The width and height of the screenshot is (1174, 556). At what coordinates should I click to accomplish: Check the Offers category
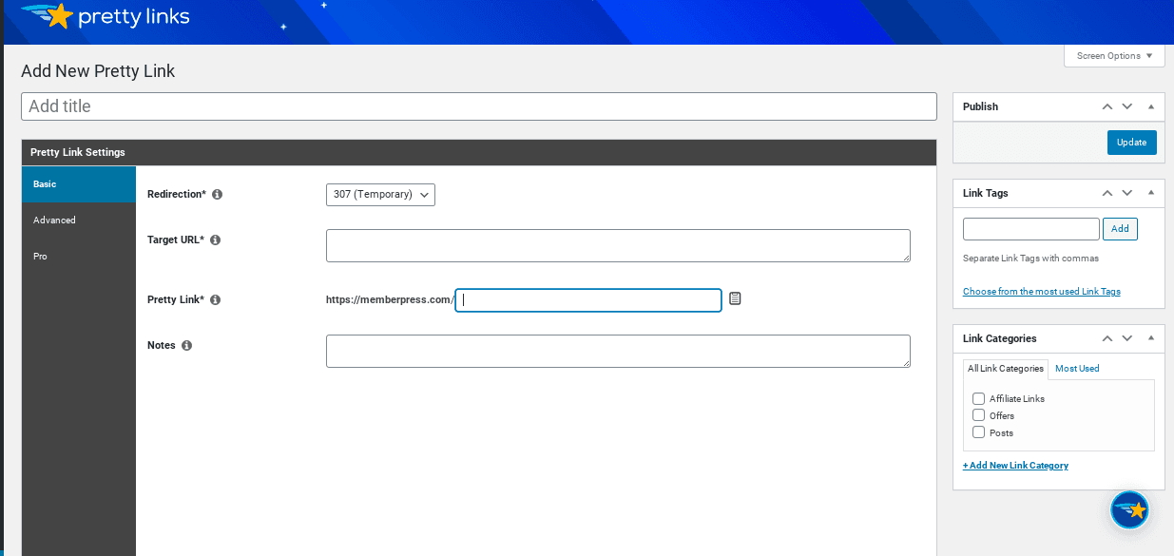coord(978,415)
